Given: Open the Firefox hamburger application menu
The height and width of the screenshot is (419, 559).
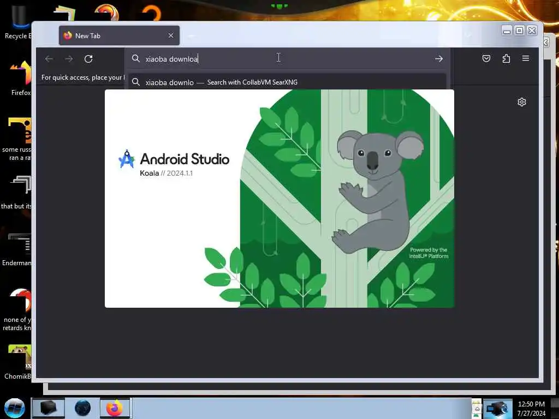Looking at the screenshot, I should pyautogui.click(x=526, y=58).
